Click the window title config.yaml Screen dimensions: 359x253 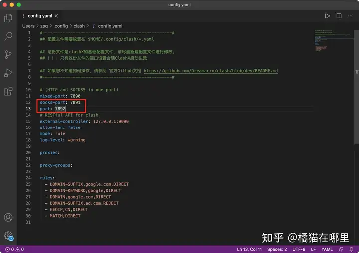[179, 5]
